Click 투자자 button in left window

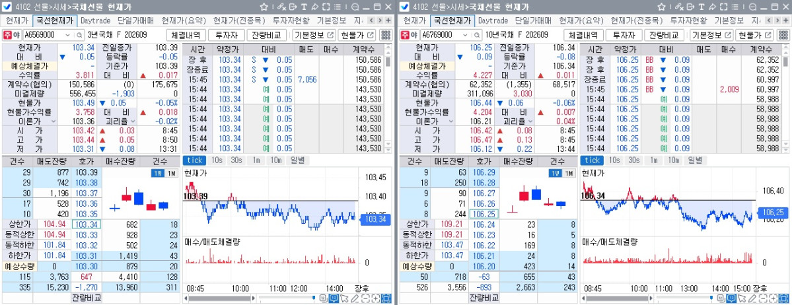pyautogui.click(x=227, y=36)
